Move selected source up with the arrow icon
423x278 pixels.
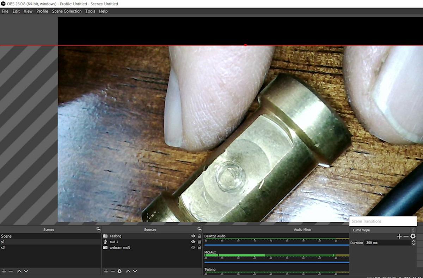[x=128, y=271]
